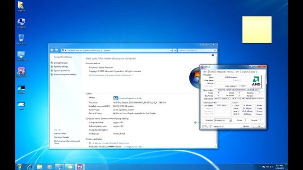Switch to the Graphics tab in CPU-Z
Viewport: 303px width, 170px height.
(245, 72)
